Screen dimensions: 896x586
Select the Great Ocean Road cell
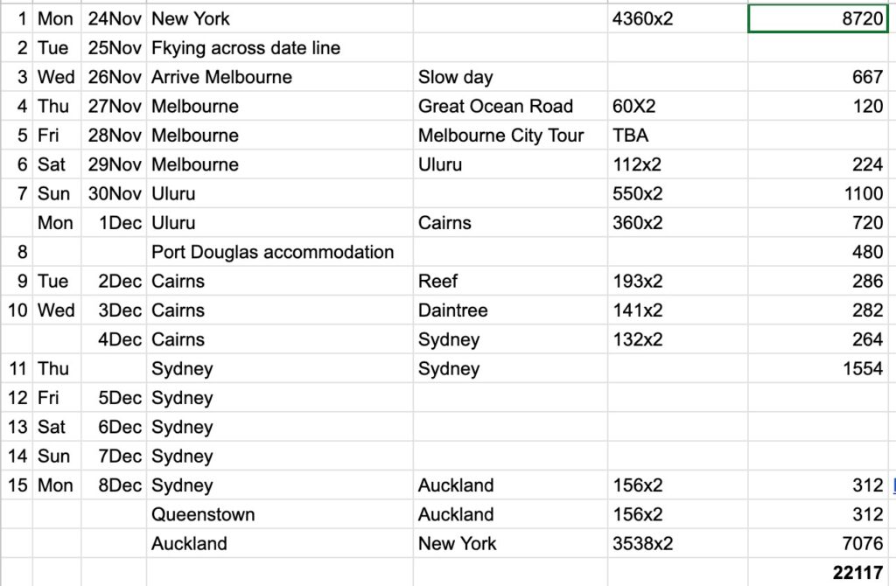495,106
